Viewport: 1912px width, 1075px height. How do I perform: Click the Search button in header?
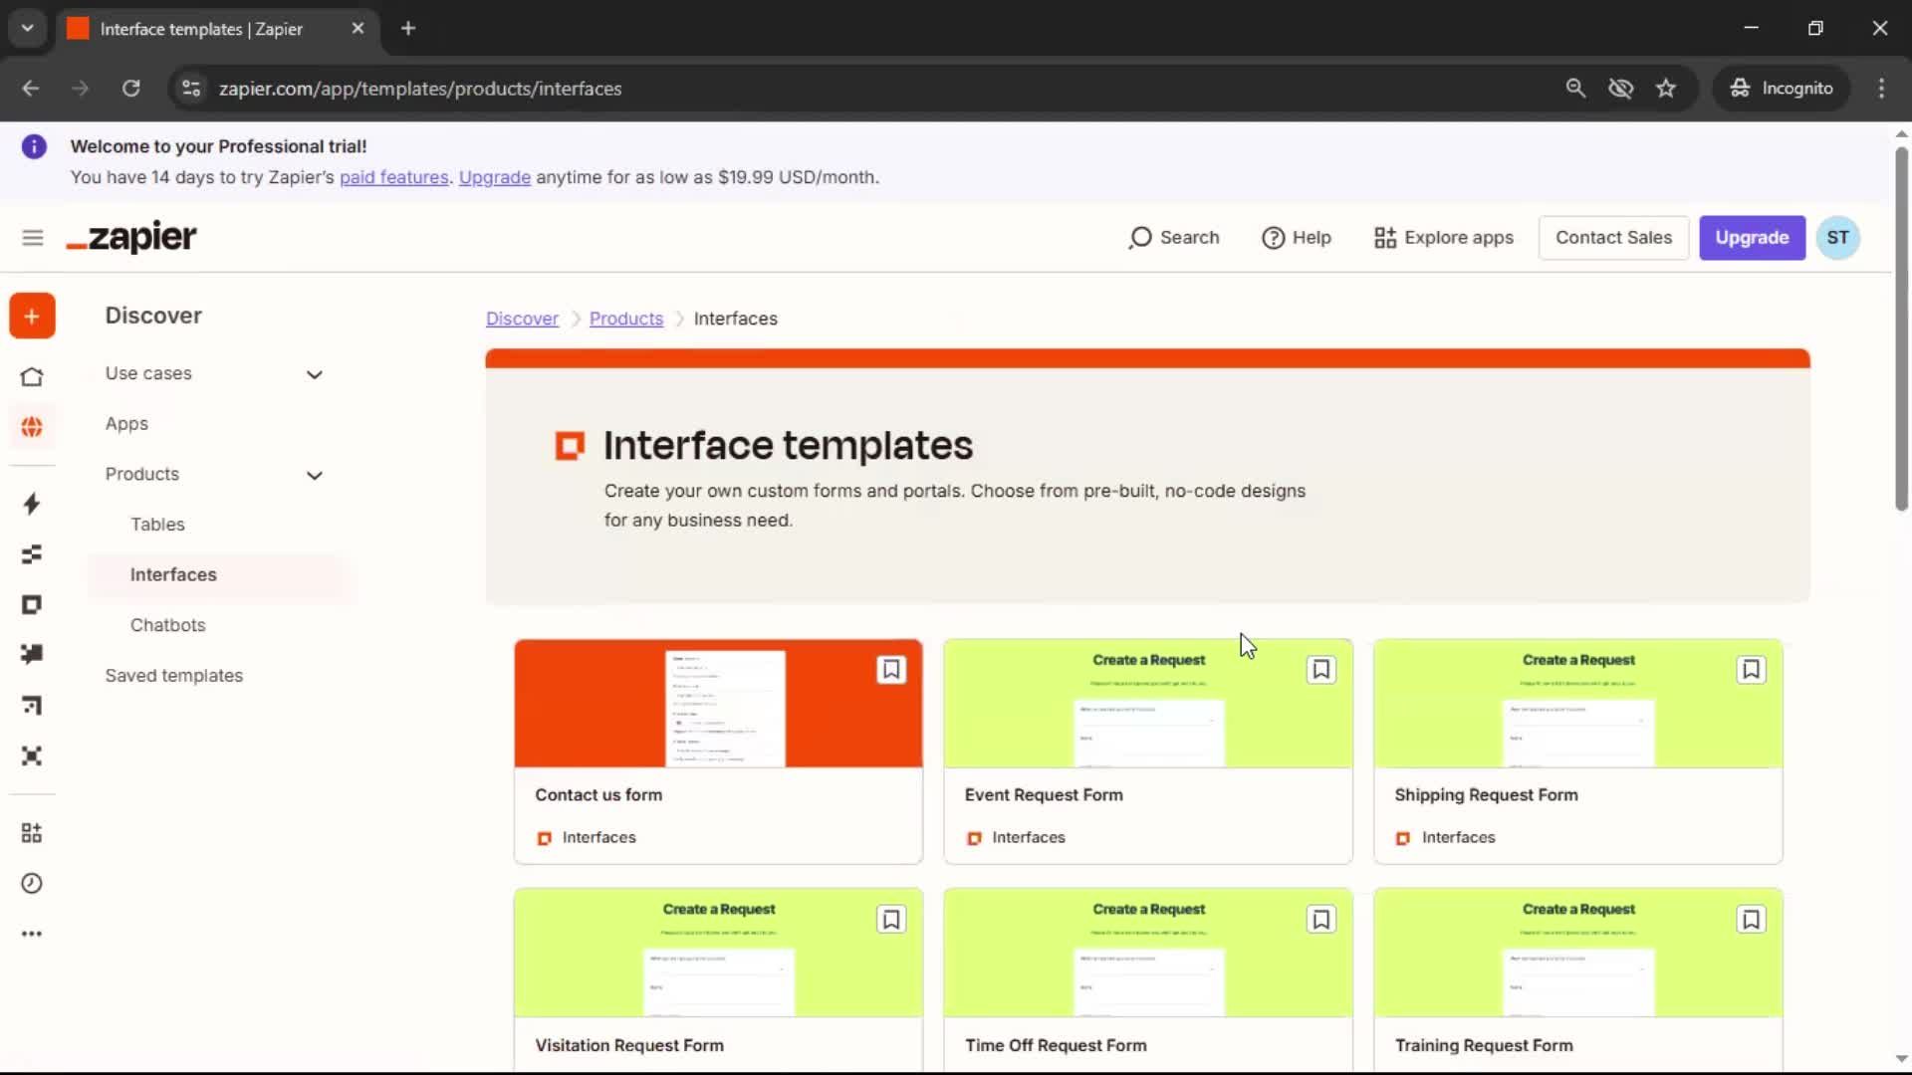click(x=1174, y=238)
